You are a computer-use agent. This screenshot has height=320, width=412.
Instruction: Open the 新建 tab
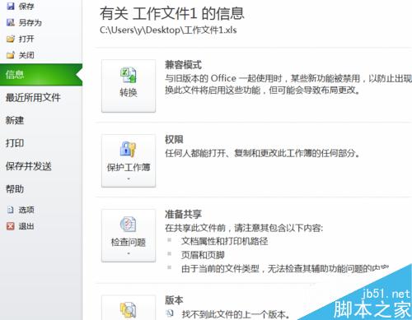15,120
